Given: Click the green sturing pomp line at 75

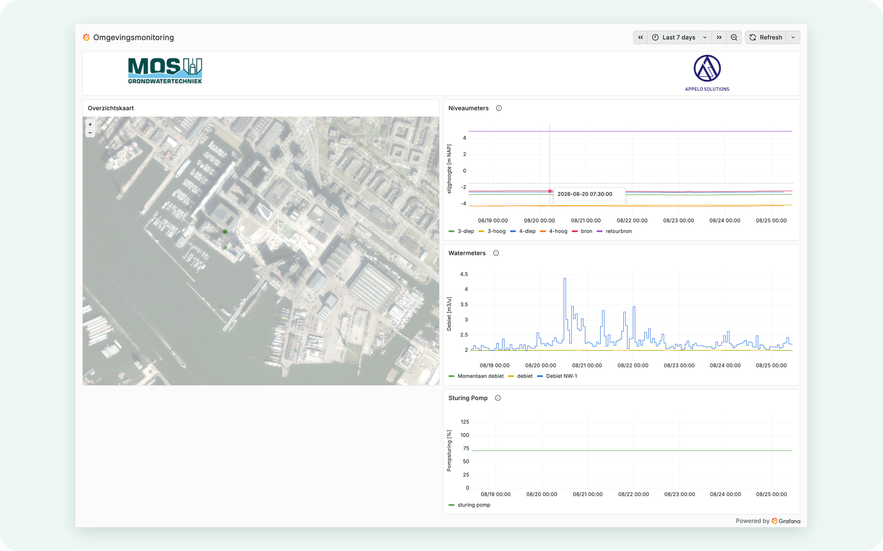Looking at the screenshot, I should point(632,450).
